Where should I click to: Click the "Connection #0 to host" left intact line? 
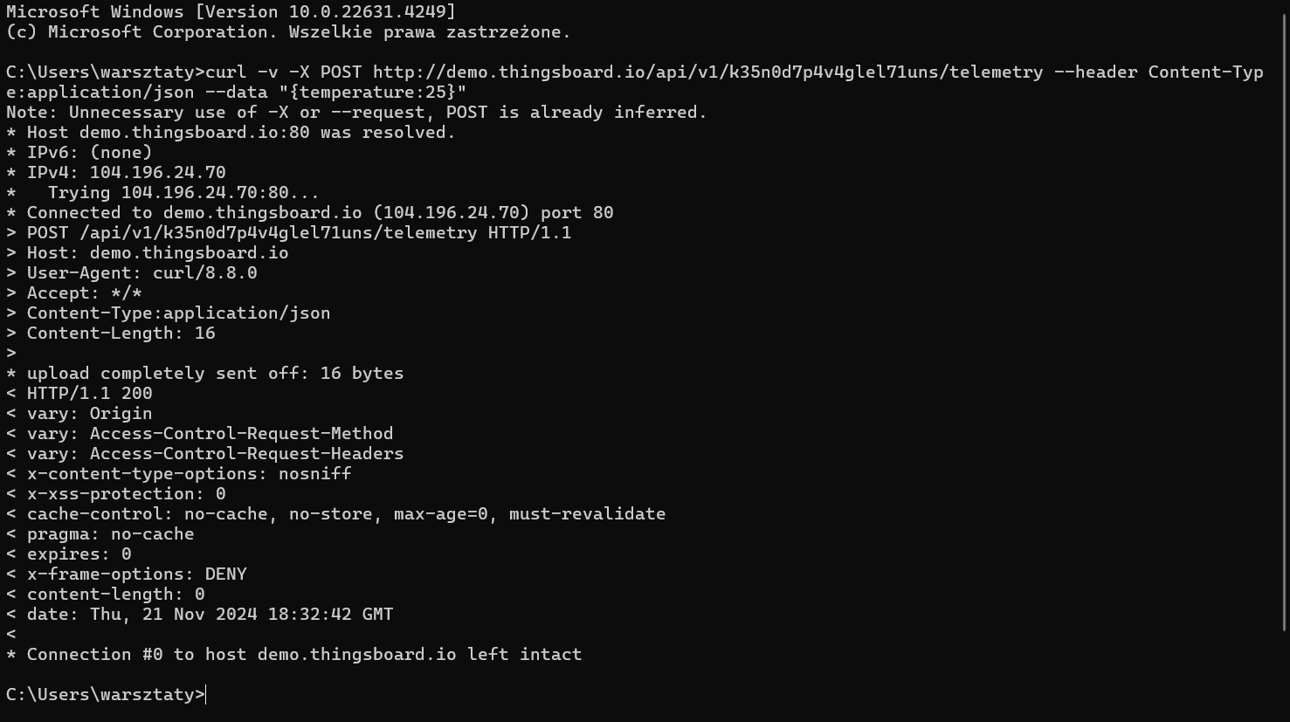(x=294, y=655)
